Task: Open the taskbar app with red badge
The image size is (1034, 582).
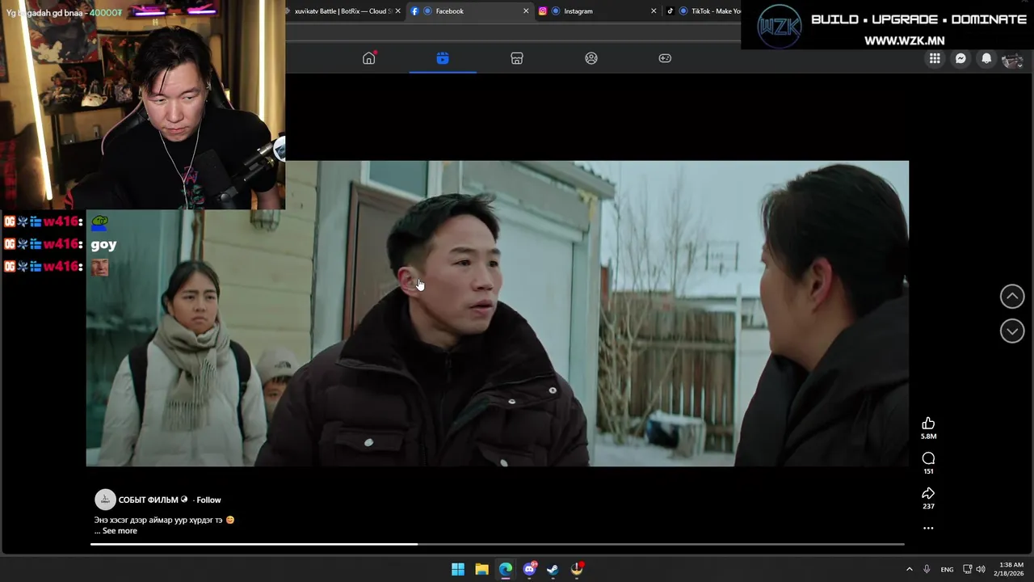Action: pyautogui.click(x=577, y=569)
